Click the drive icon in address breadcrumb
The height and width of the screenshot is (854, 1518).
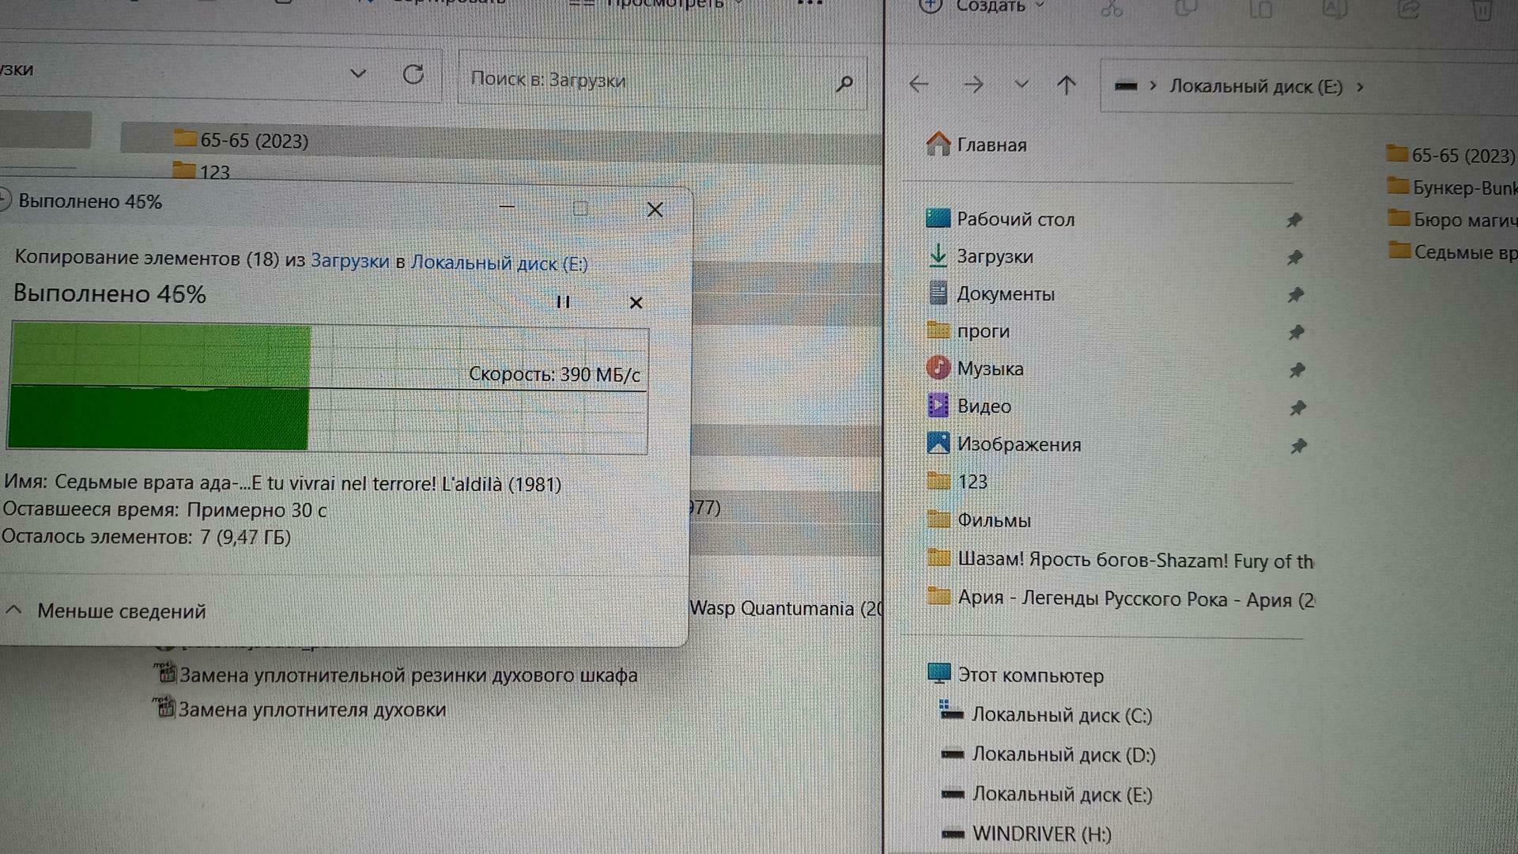click(1126, 86)
